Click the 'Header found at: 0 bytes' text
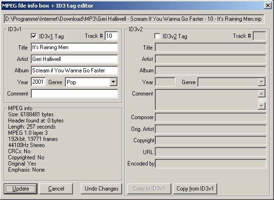This screenshot has height=200, width=274. click(x=36, y=121)
